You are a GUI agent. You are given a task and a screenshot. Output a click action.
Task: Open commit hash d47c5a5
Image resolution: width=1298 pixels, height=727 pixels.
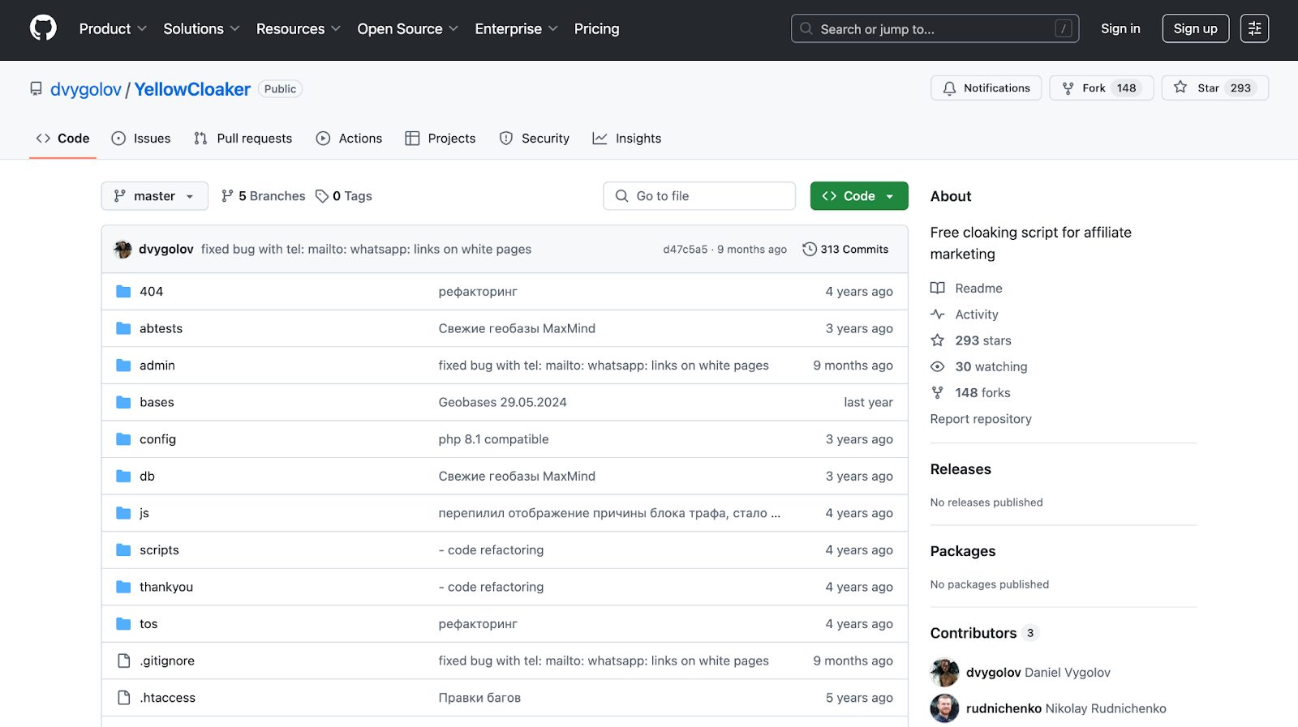tap(685, 250)
